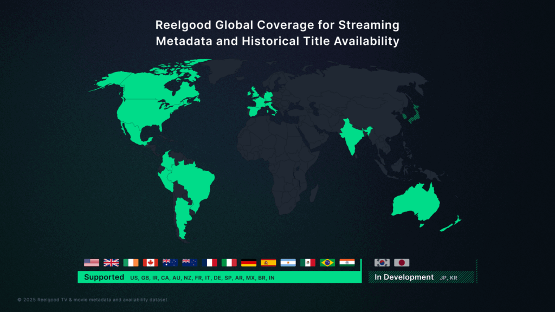The image size is (555, 312).
Task: Select the India flag icon
Action: pos(347,263)
